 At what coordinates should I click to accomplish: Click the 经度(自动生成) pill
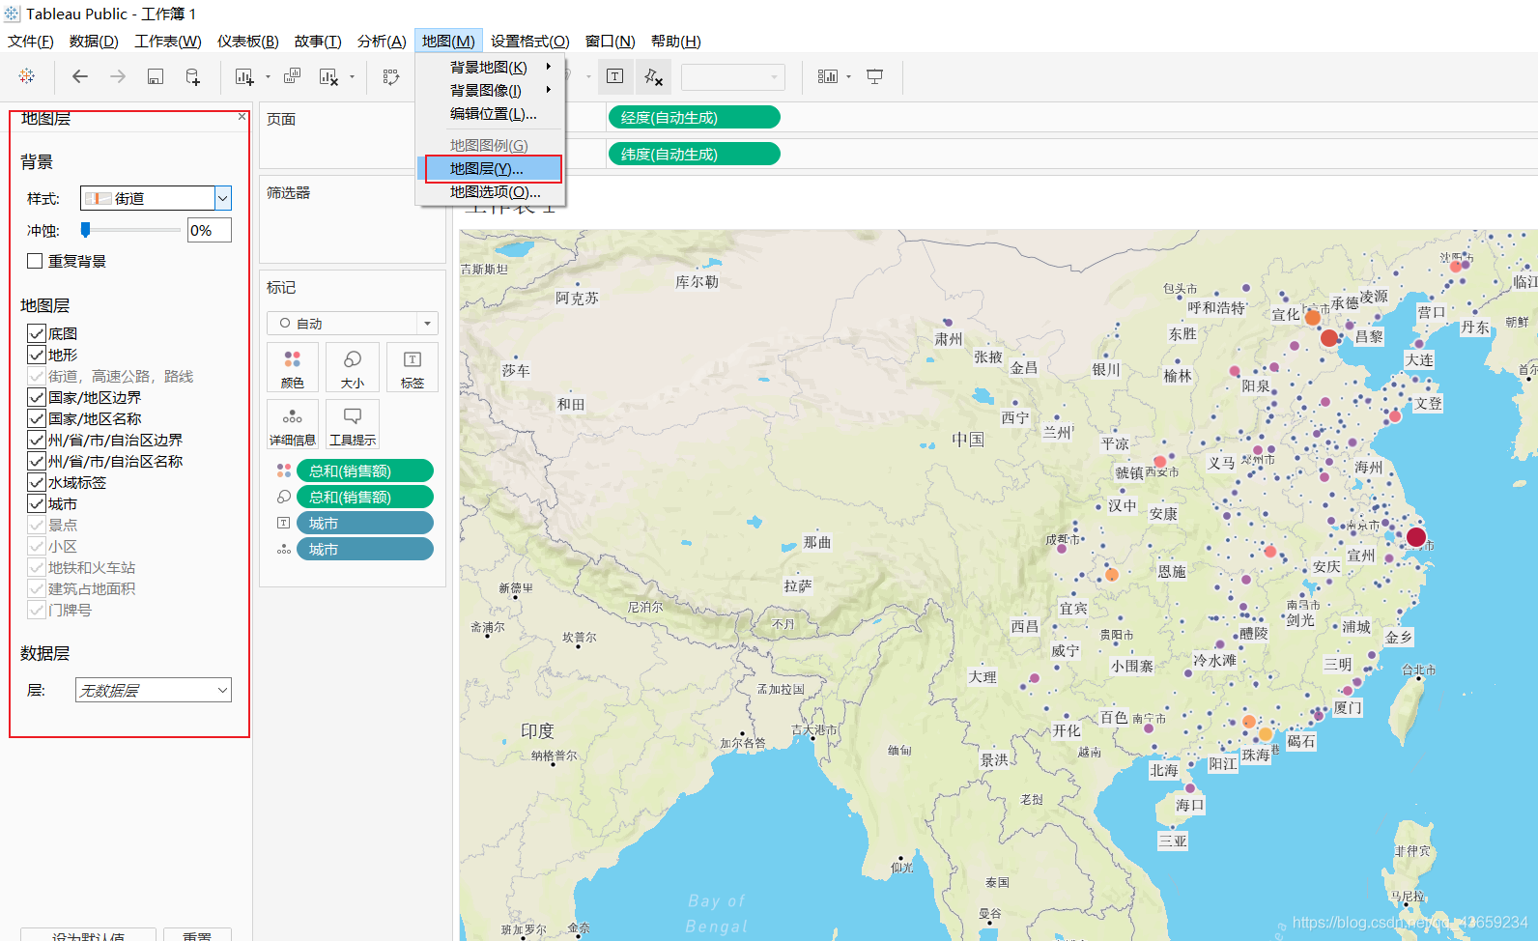point(694,117)
